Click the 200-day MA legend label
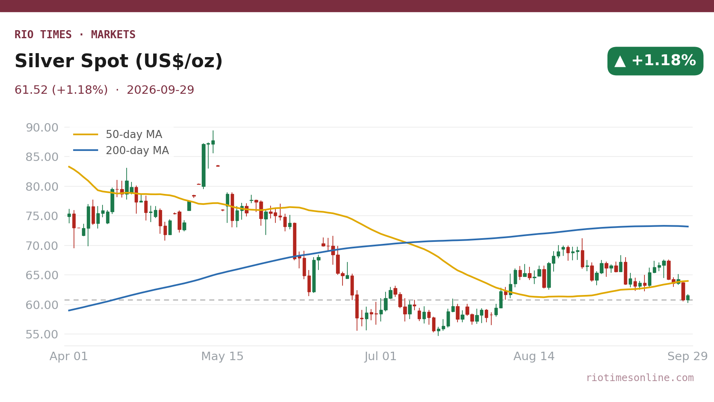The image size is (714, 402). (x=137, y=150)
